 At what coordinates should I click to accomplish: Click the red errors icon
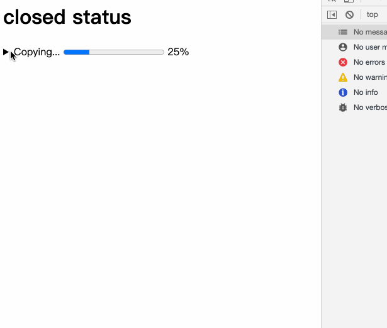343,62
